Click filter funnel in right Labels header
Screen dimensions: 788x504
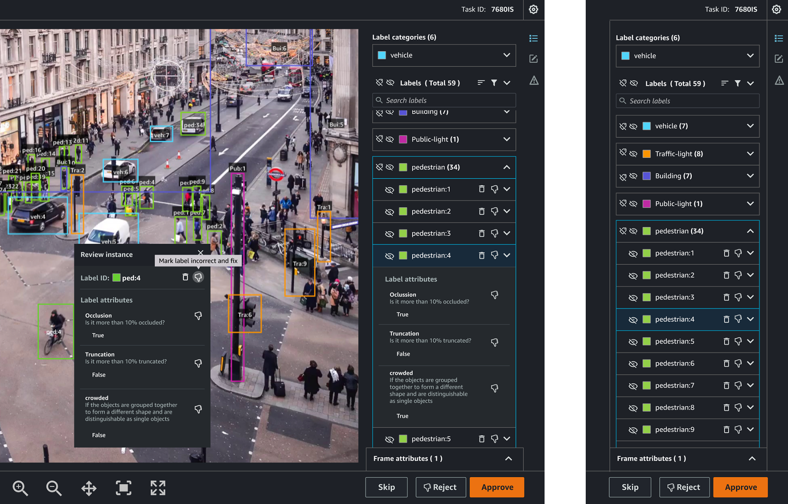[738, 83]
